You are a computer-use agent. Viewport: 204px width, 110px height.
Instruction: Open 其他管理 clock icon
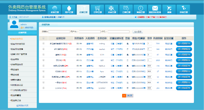[x=141, y=8]
